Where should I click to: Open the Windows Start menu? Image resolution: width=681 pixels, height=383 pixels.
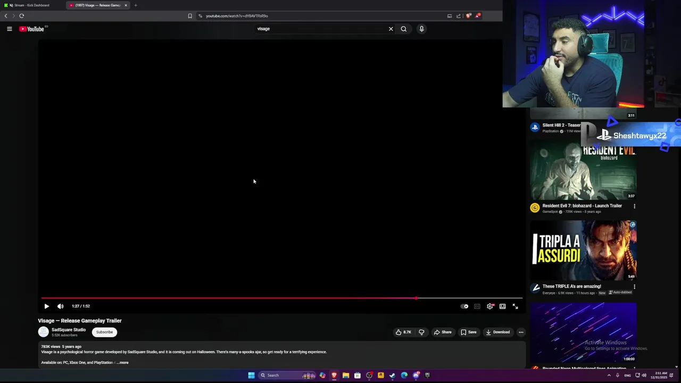point(251,376)
